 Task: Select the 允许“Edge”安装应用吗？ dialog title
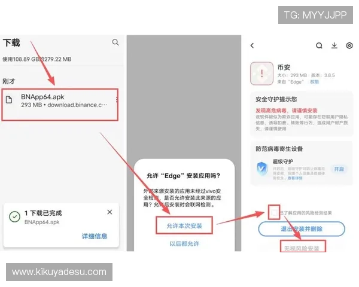[184, 176]
